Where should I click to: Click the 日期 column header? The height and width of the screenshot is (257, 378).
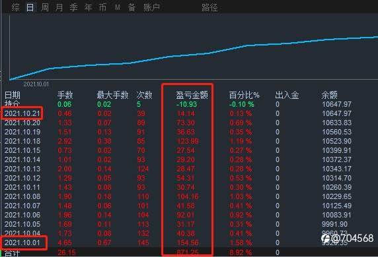point(13,95)
